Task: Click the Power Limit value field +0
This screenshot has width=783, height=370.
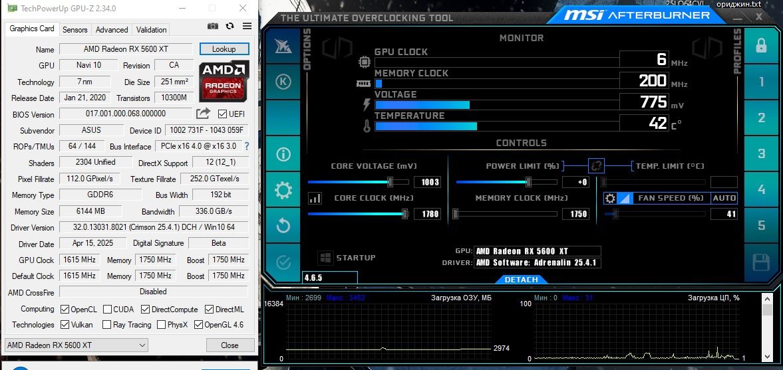Action: pos(575,182)
